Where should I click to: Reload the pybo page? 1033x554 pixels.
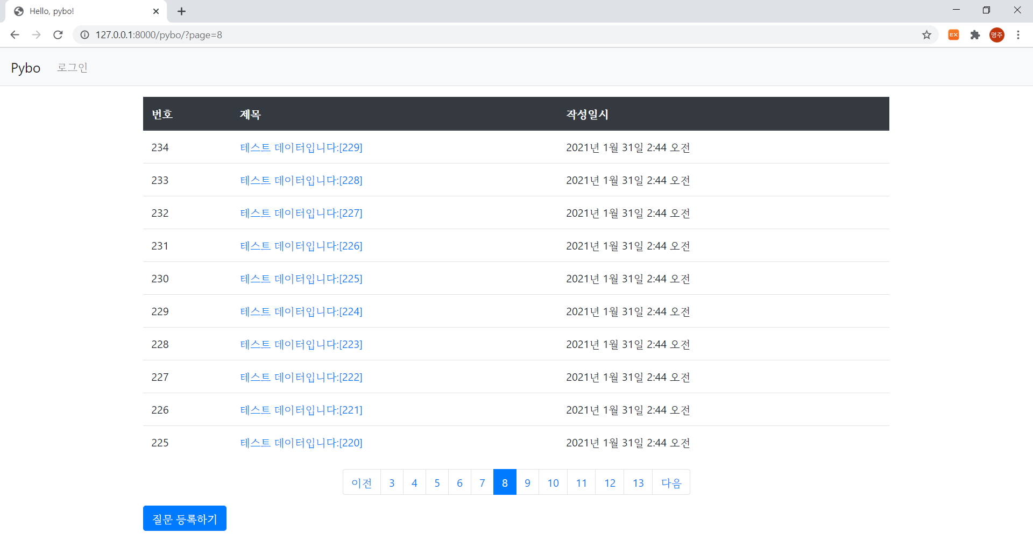coord(58,34)
